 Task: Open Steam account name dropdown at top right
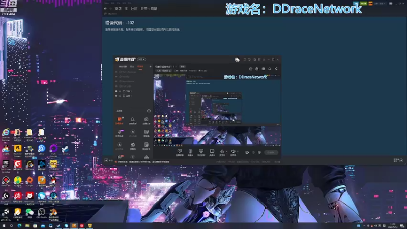380,4
